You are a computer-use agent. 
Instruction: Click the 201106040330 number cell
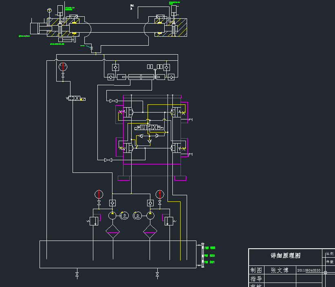pyautogui.click(x=309, y=270)
